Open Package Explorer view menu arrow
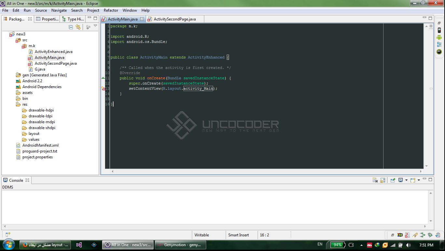Screen dimensions: 445x251 point(95,26)
